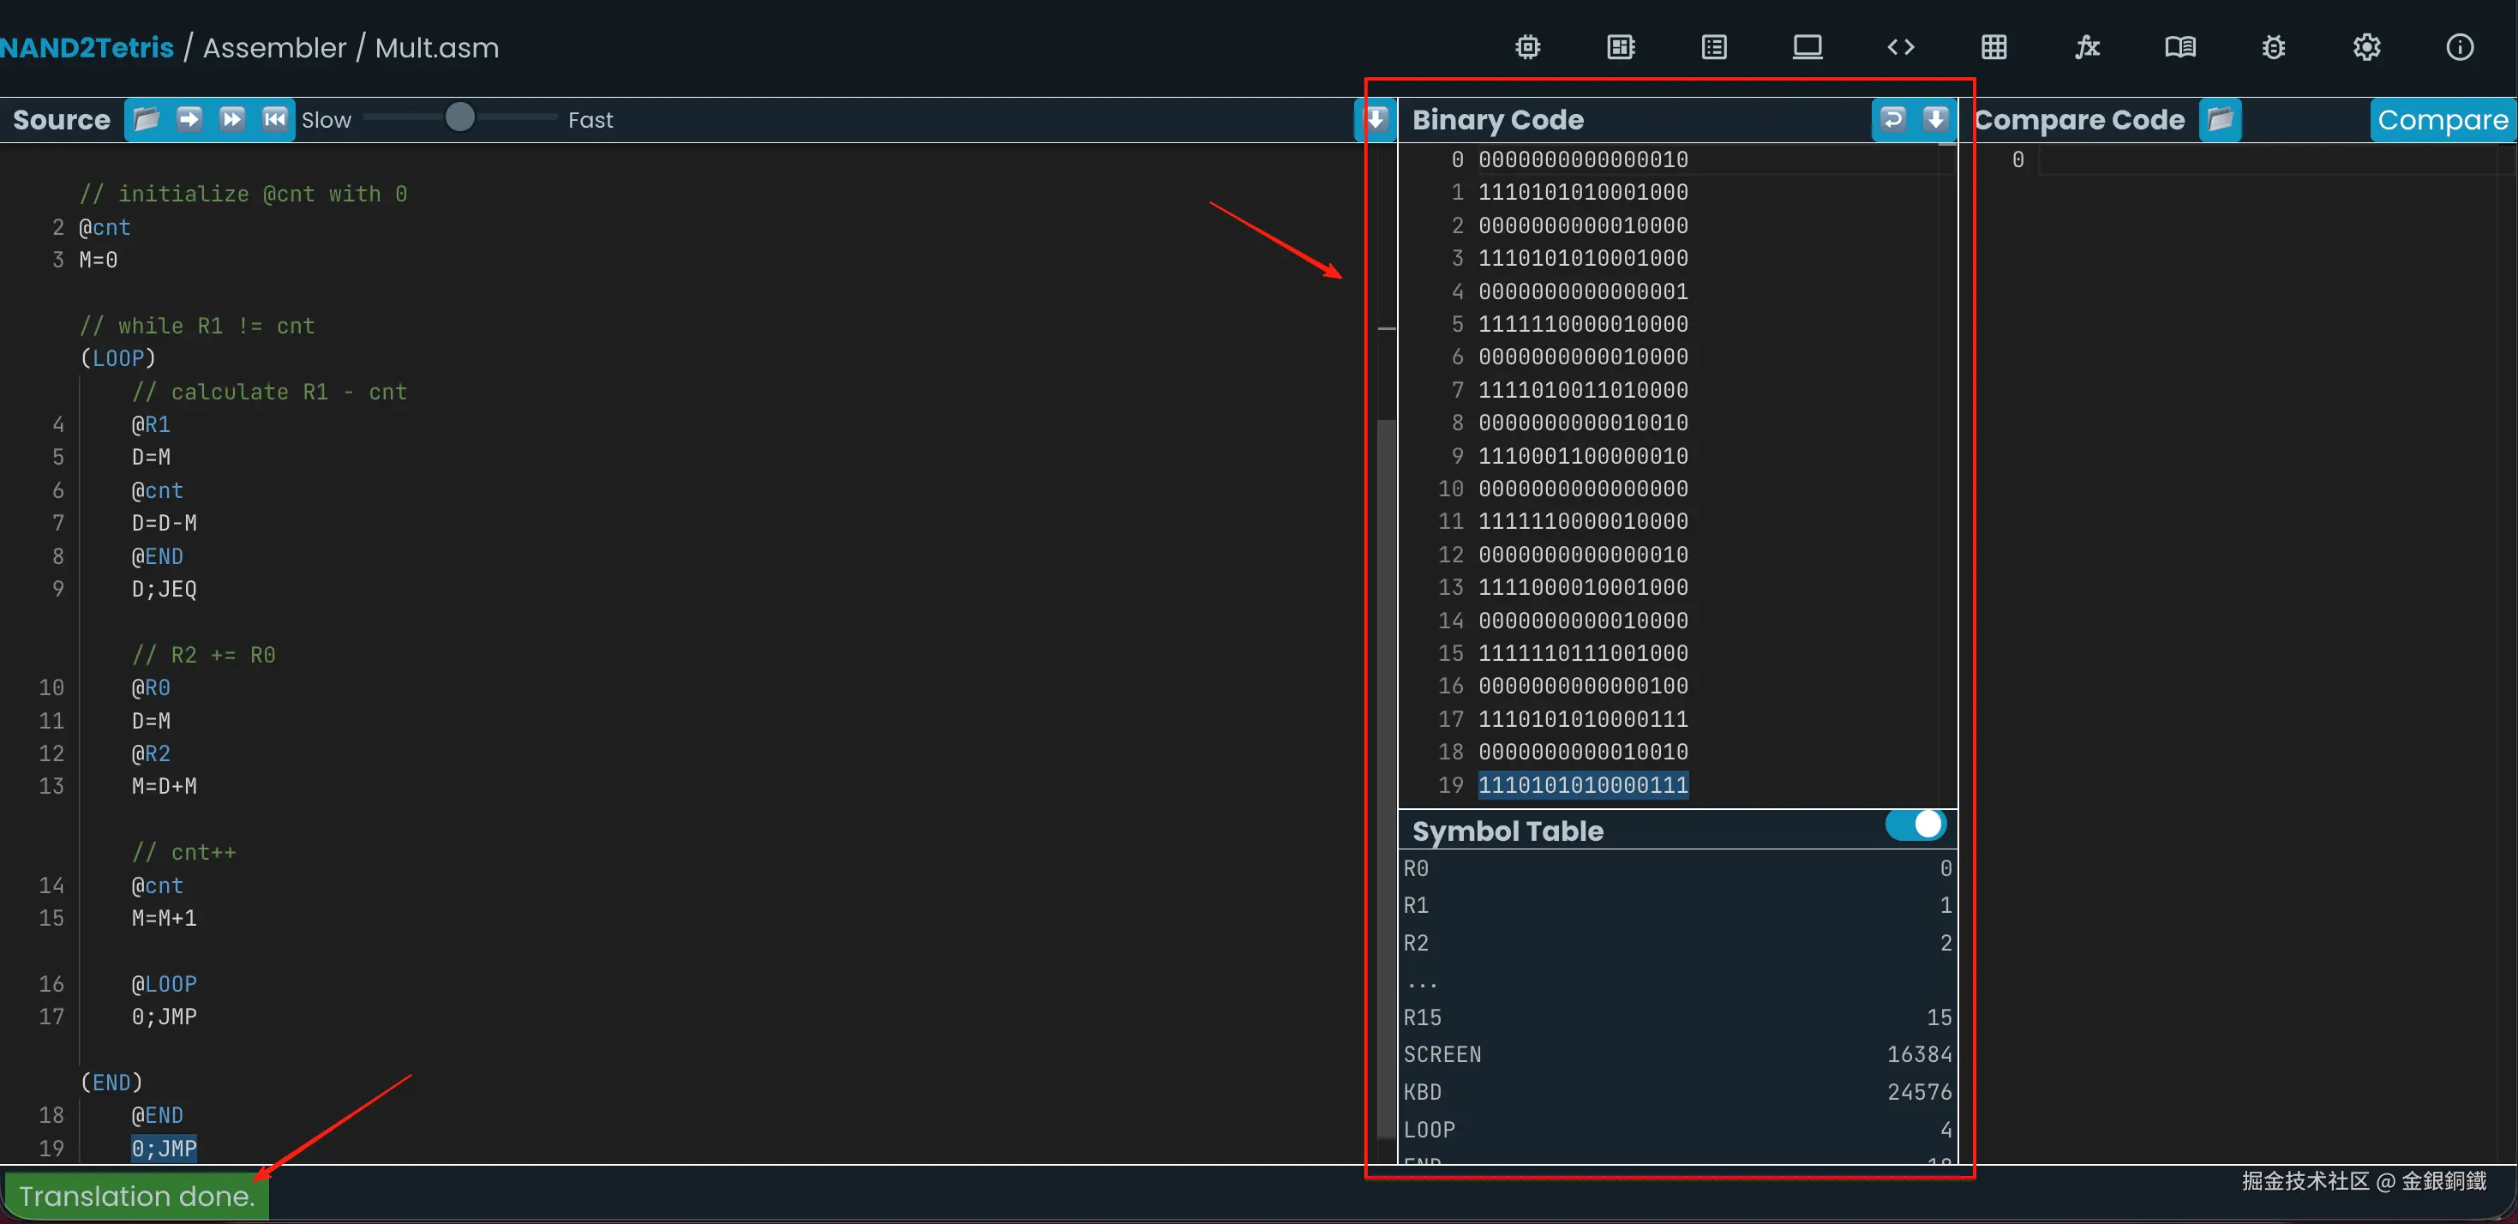Open the CPU Emulator icon
Viewport: 2518px width, 1224px height.
tap(1621, 47)
